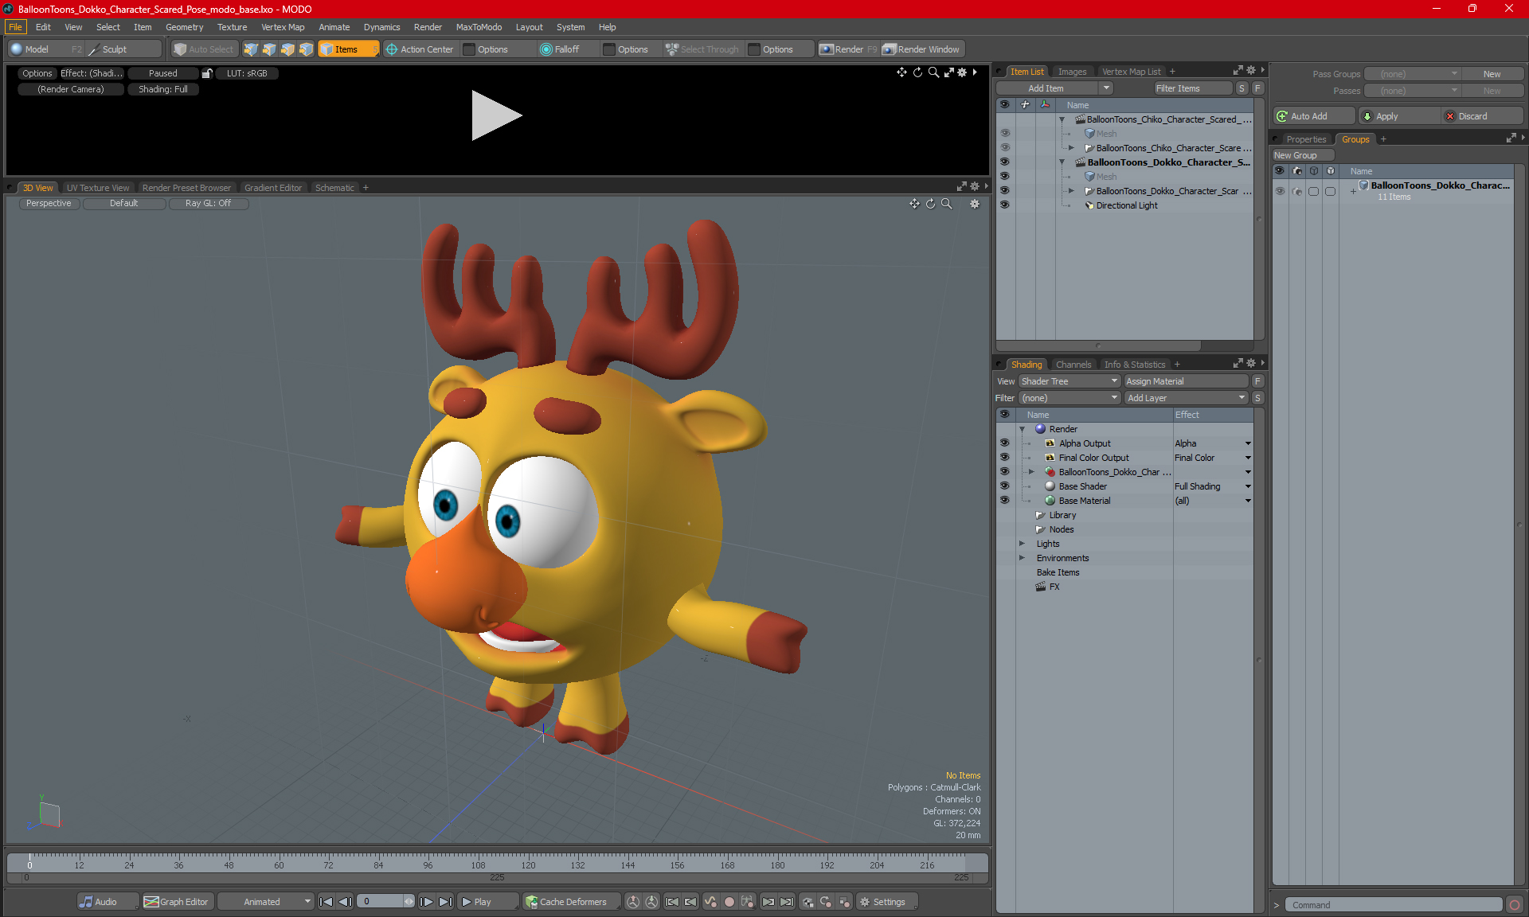1529x917 pixels.
Task: Expand Lights in Shader Tree
Action: [1023, 544]
